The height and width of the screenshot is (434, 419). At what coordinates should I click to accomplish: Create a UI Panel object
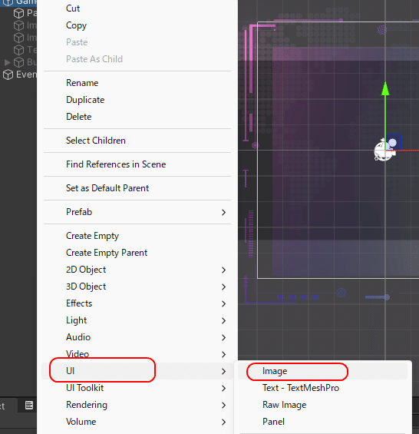pos(322,422)
